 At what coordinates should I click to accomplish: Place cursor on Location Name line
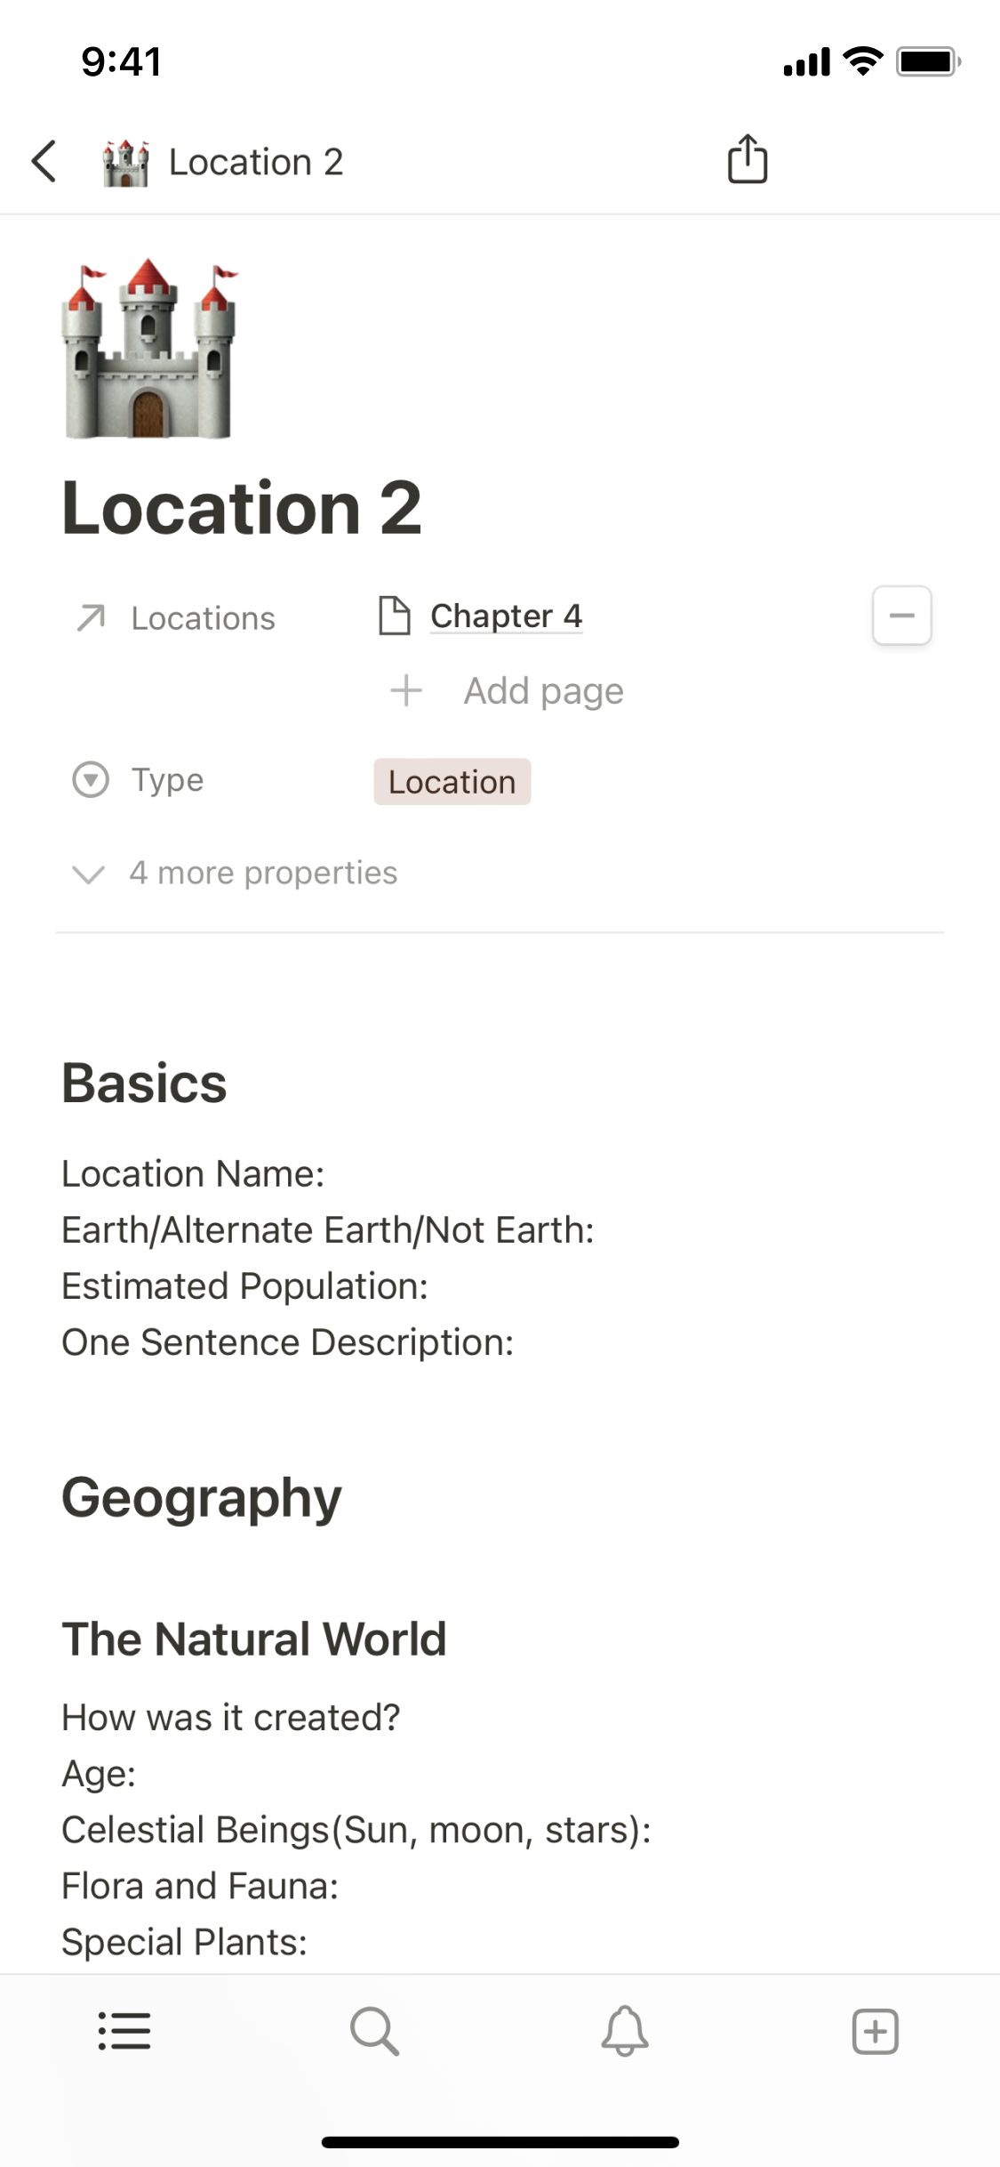[x=193, y=1174]
